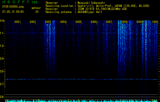The image size is (160, 102).
Task: Click the 0953 time marker
Action: (48, 22)
